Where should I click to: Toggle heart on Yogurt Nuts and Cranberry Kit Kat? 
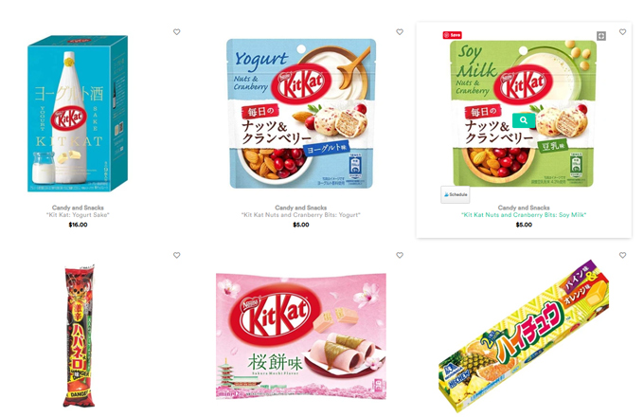point(400,31)
